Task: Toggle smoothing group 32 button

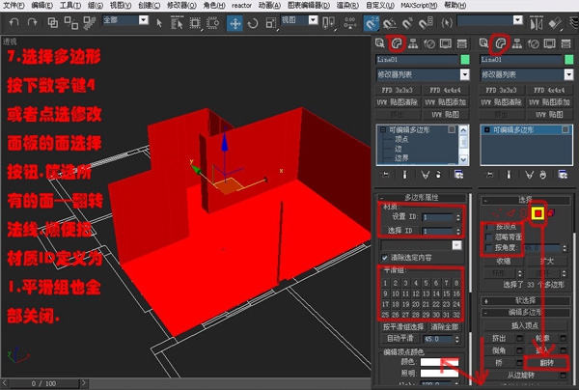Action: [456, 315]
